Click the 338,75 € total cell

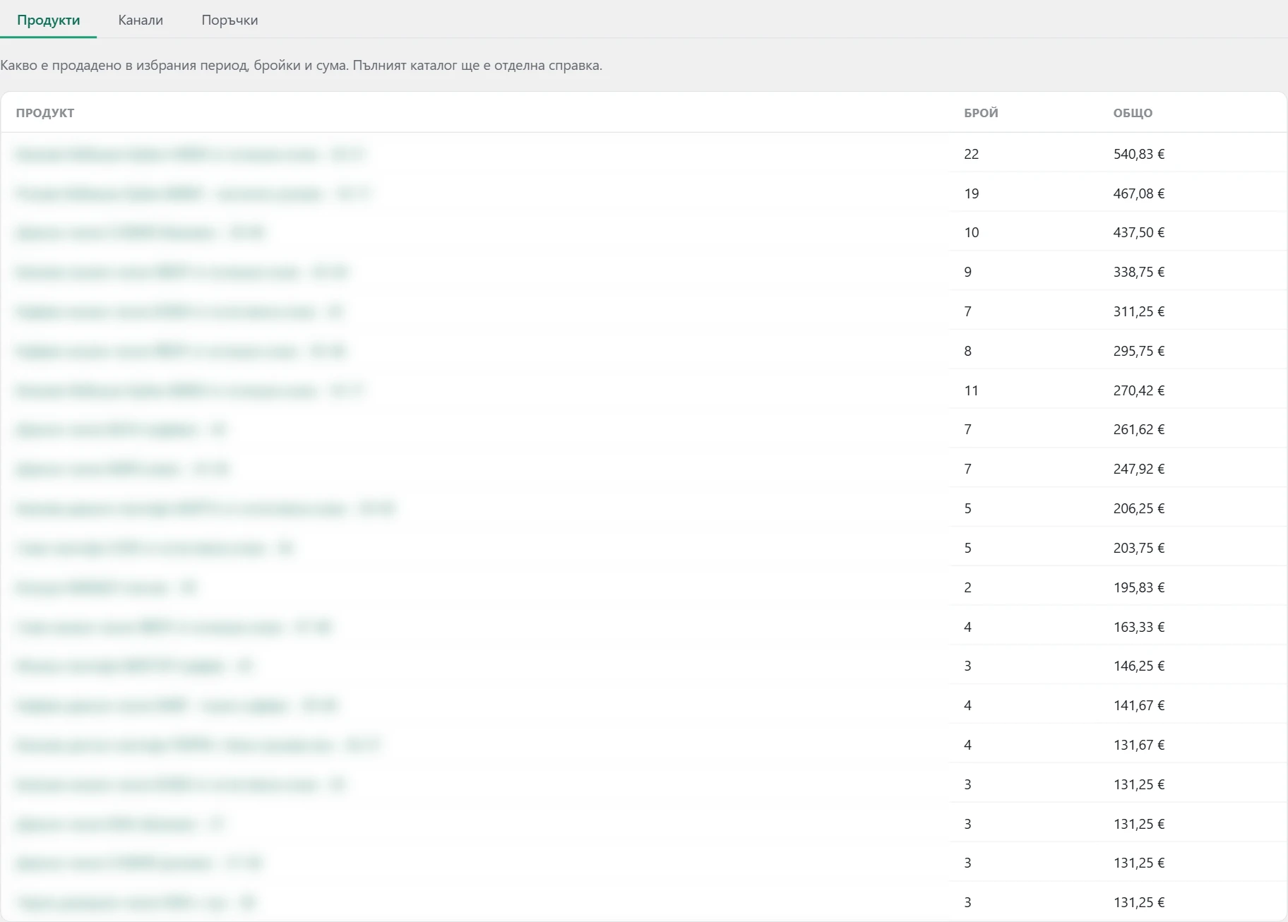1139,272
